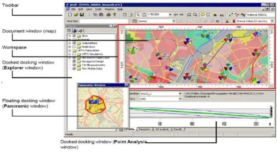This screenshot has width=277, height=152.
Task: Click the binoculars find icon
Action: pyautogui.click(x=215, y=15)
